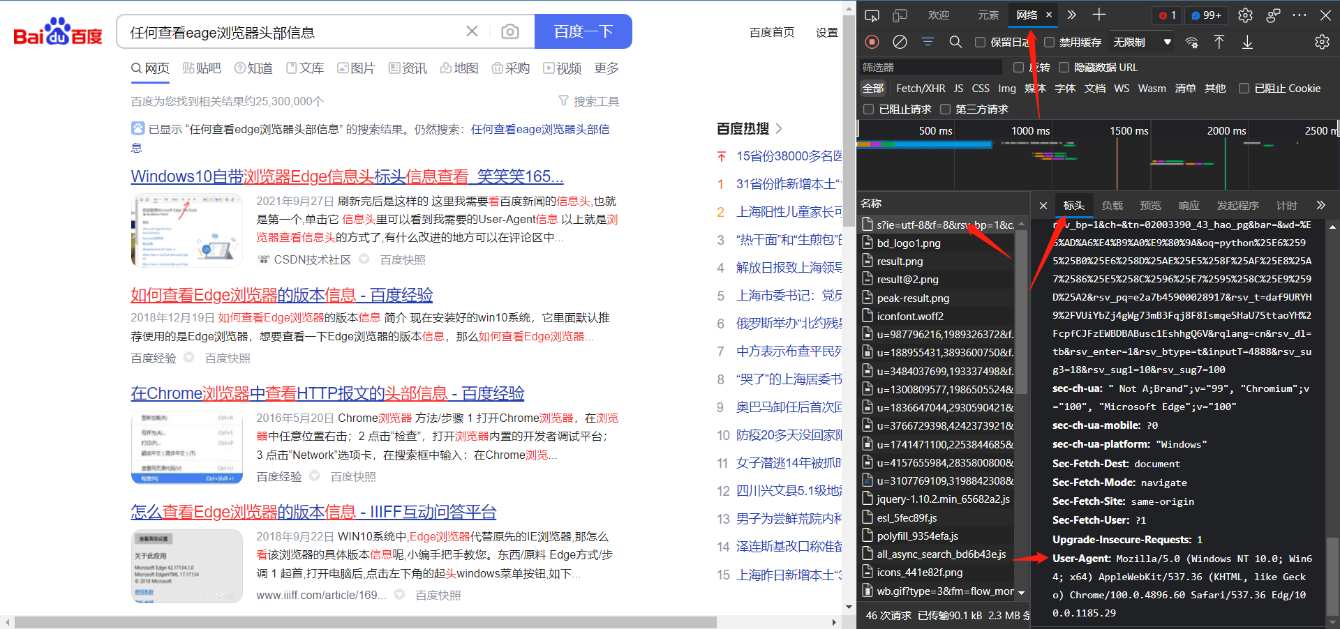The width and height of the screenshot is (1340, 629).
Task: Close the request details pane with the X
Action: (1043, 206)
